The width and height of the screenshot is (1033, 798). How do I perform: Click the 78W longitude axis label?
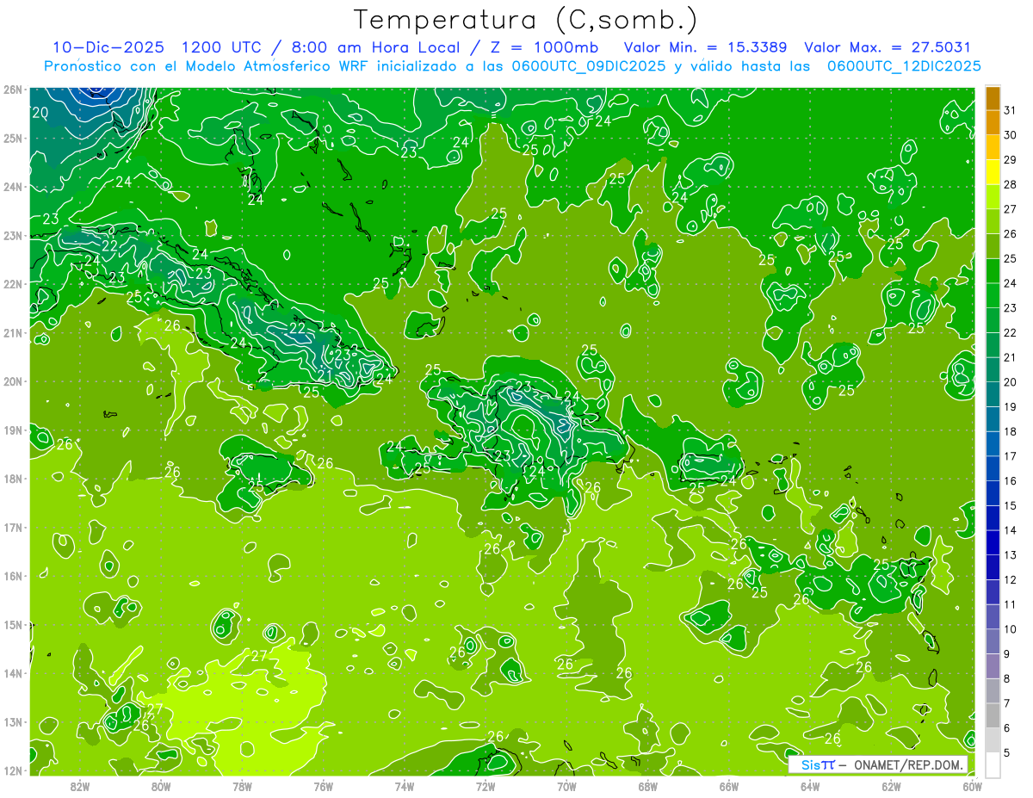pyautogui.click(x=242, y=786)
